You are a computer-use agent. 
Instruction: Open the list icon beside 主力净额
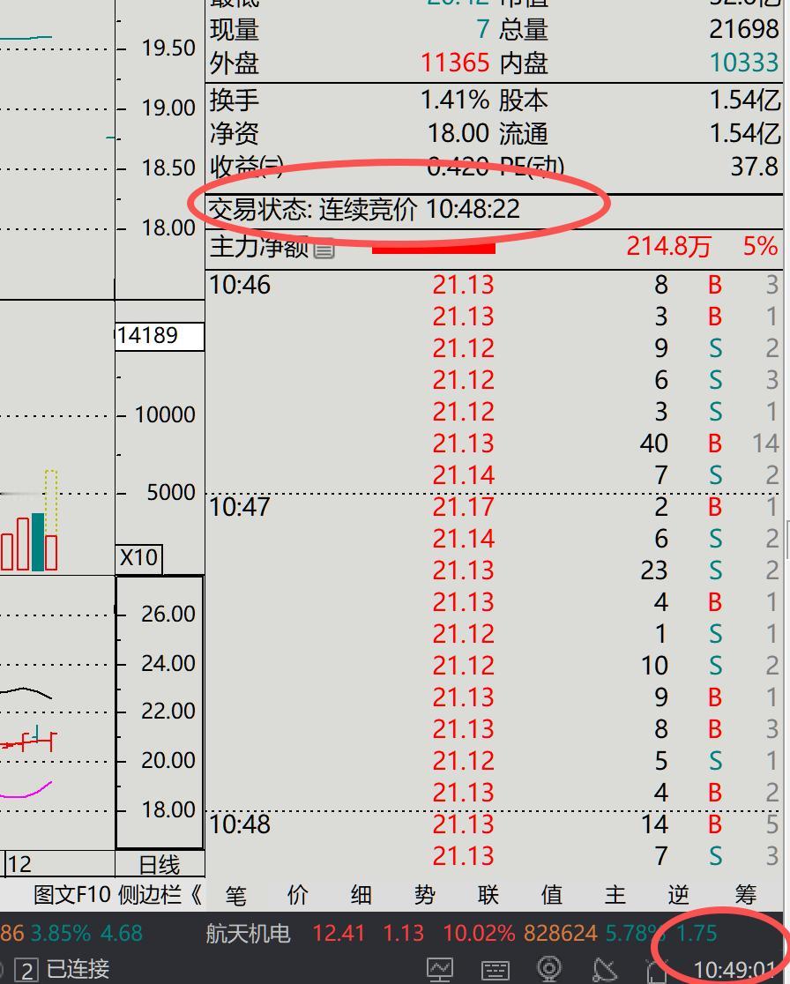pyautogui.click(x=324, y=250)
